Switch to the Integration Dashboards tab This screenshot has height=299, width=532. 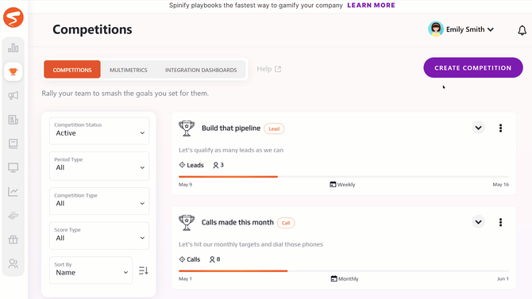[201, 70]
